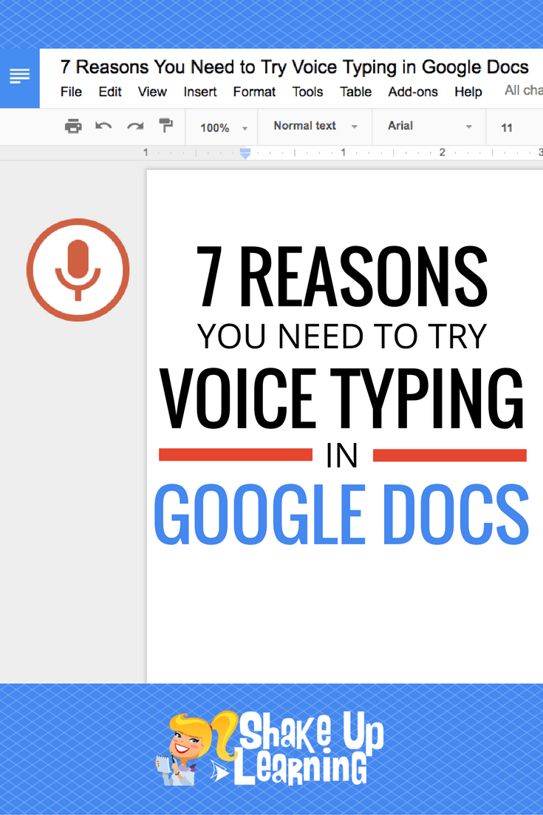Click the Google Docs home icon
The height and width of the screenshot is (815, 543).
point(19,76)
